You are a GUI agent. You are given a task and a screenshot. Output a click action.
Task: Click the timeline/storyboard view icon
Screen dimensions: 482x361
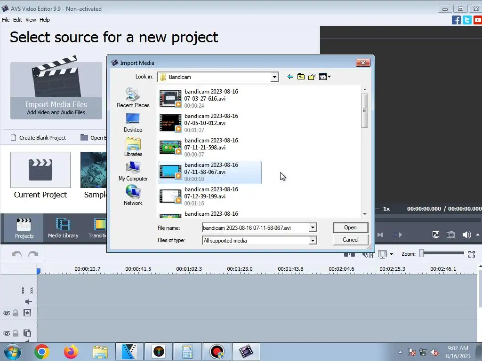382,254
